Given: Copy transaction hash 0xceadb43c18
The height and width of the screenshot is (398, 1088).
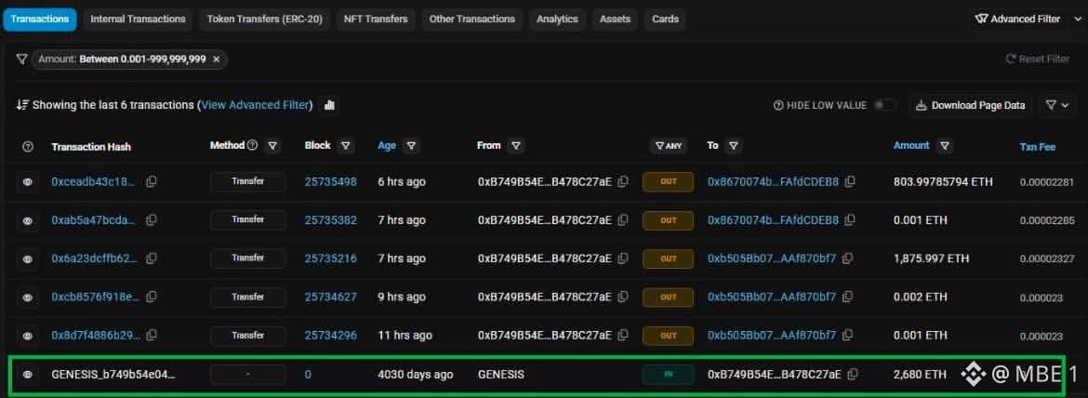Looking at the screenshot, I should pos(152,181).
